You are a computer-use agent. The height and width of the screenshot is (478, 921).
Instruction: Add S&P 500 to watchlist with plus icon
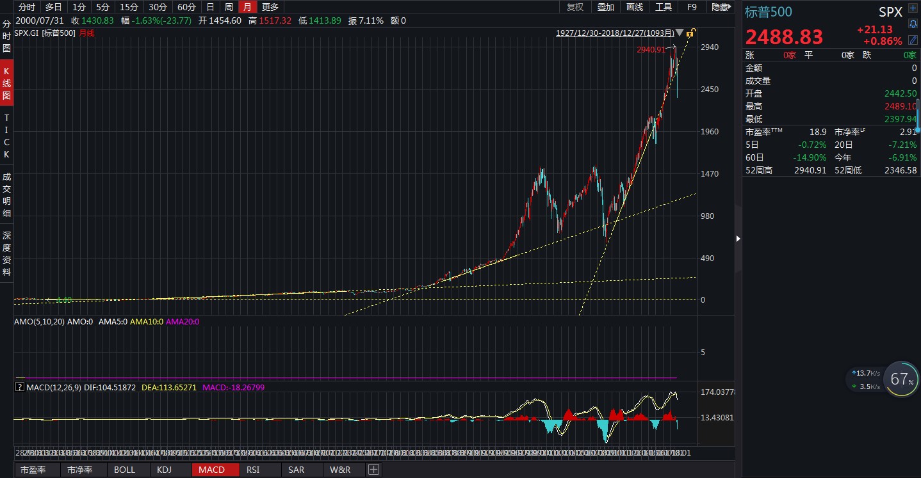[913, 9]
